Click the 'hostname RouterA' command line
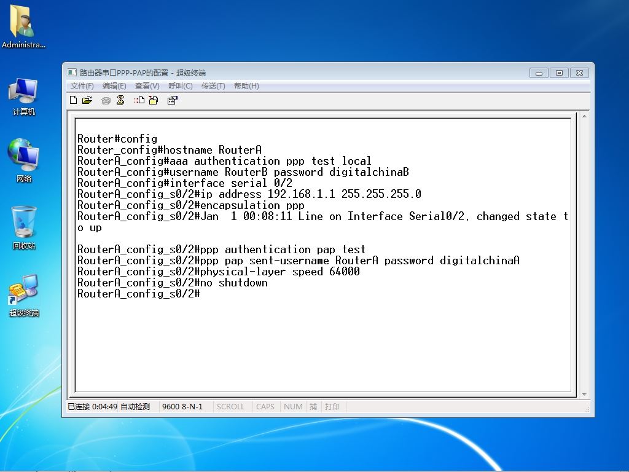 pyautogui.click(x=170, y=150)
